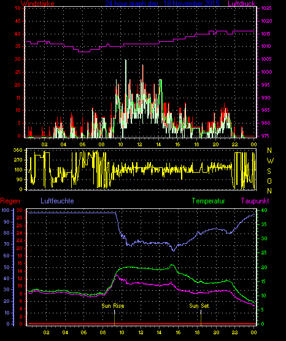Click hour 20 on bottom graph axis

[216, 332]
